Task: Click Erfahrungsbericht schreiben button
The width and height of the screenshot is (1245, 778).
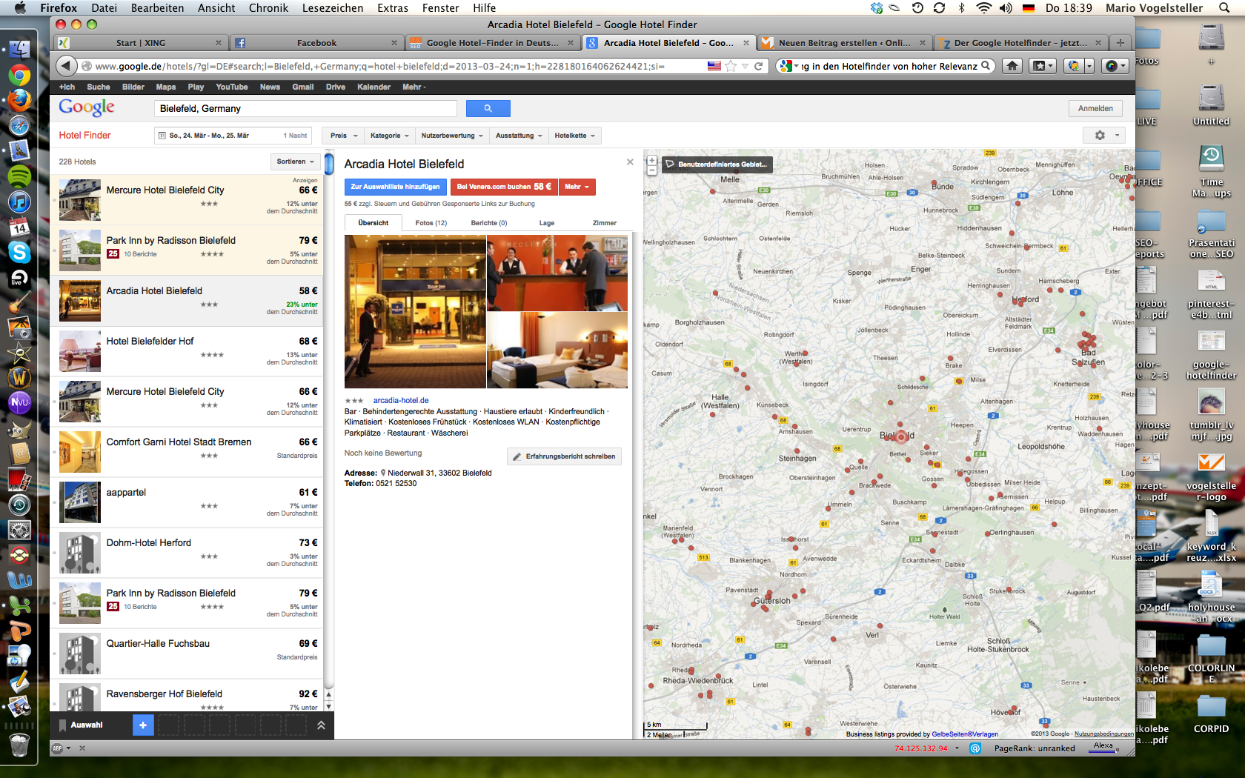Action: pos(564,456)
